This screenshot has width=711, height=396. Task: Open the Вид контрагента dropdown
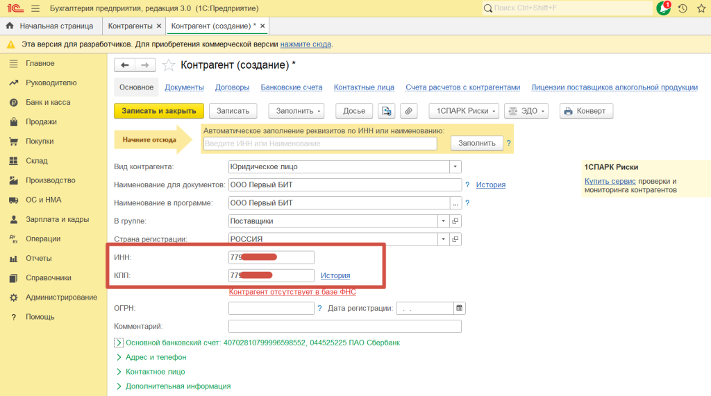tap(455, 167)
